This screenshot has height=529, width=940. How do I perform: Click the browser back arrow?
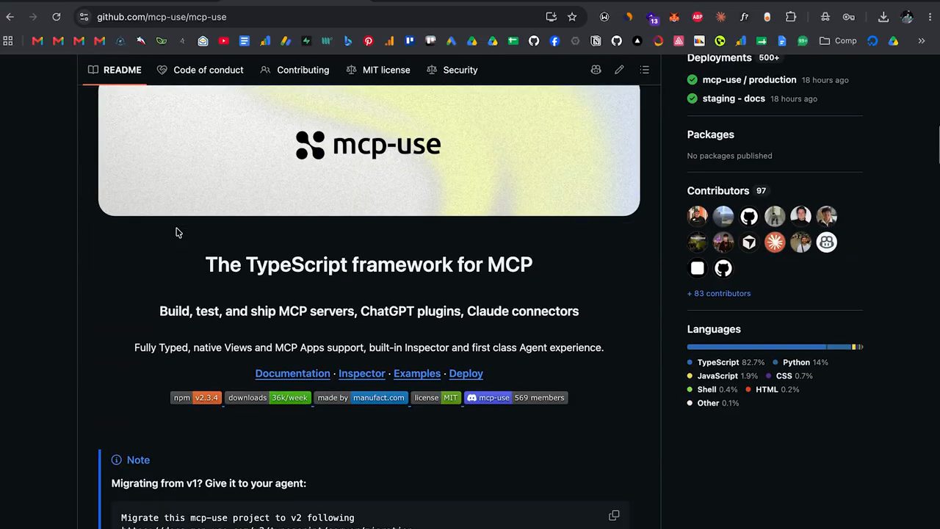point(10,17)
